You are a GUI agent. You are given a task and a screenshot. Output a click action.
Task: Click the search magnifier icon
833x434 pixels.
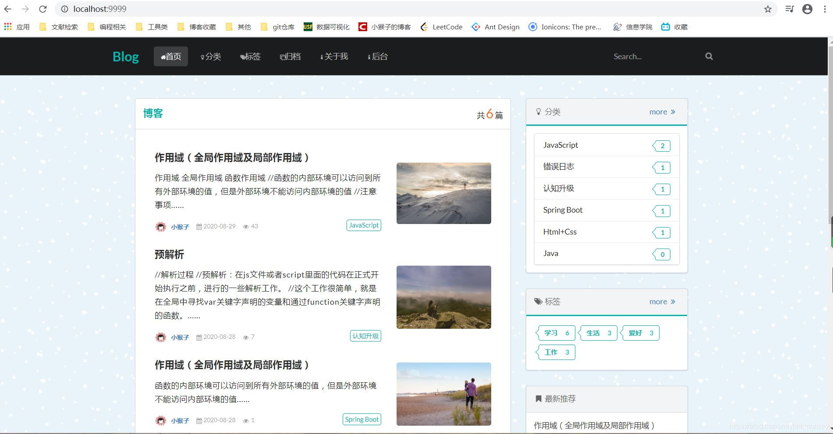click(x=709, y=56)
